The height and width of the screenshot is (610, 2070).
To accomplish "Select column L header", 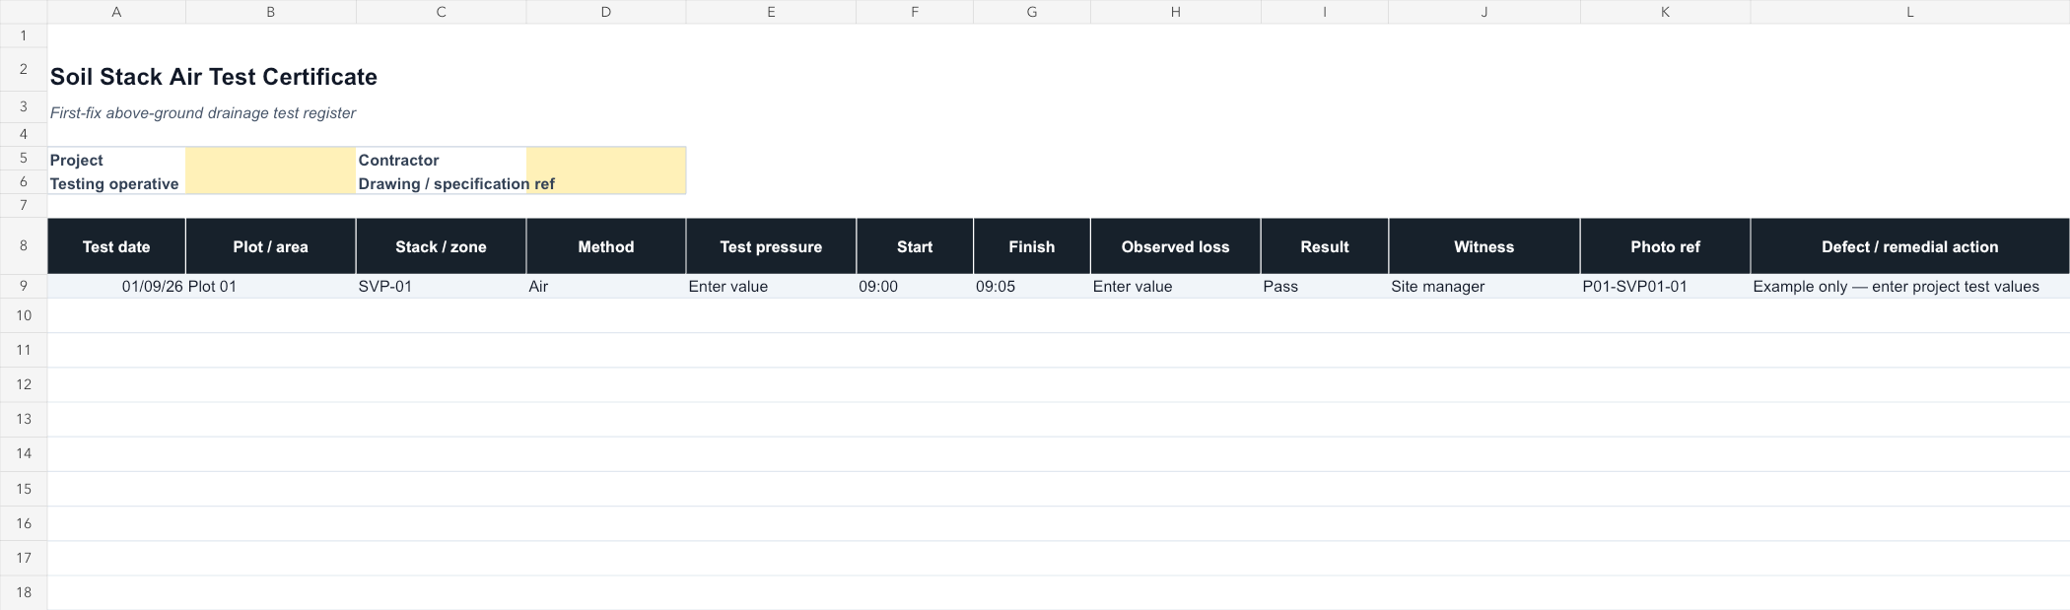I will coord(1910,12).
